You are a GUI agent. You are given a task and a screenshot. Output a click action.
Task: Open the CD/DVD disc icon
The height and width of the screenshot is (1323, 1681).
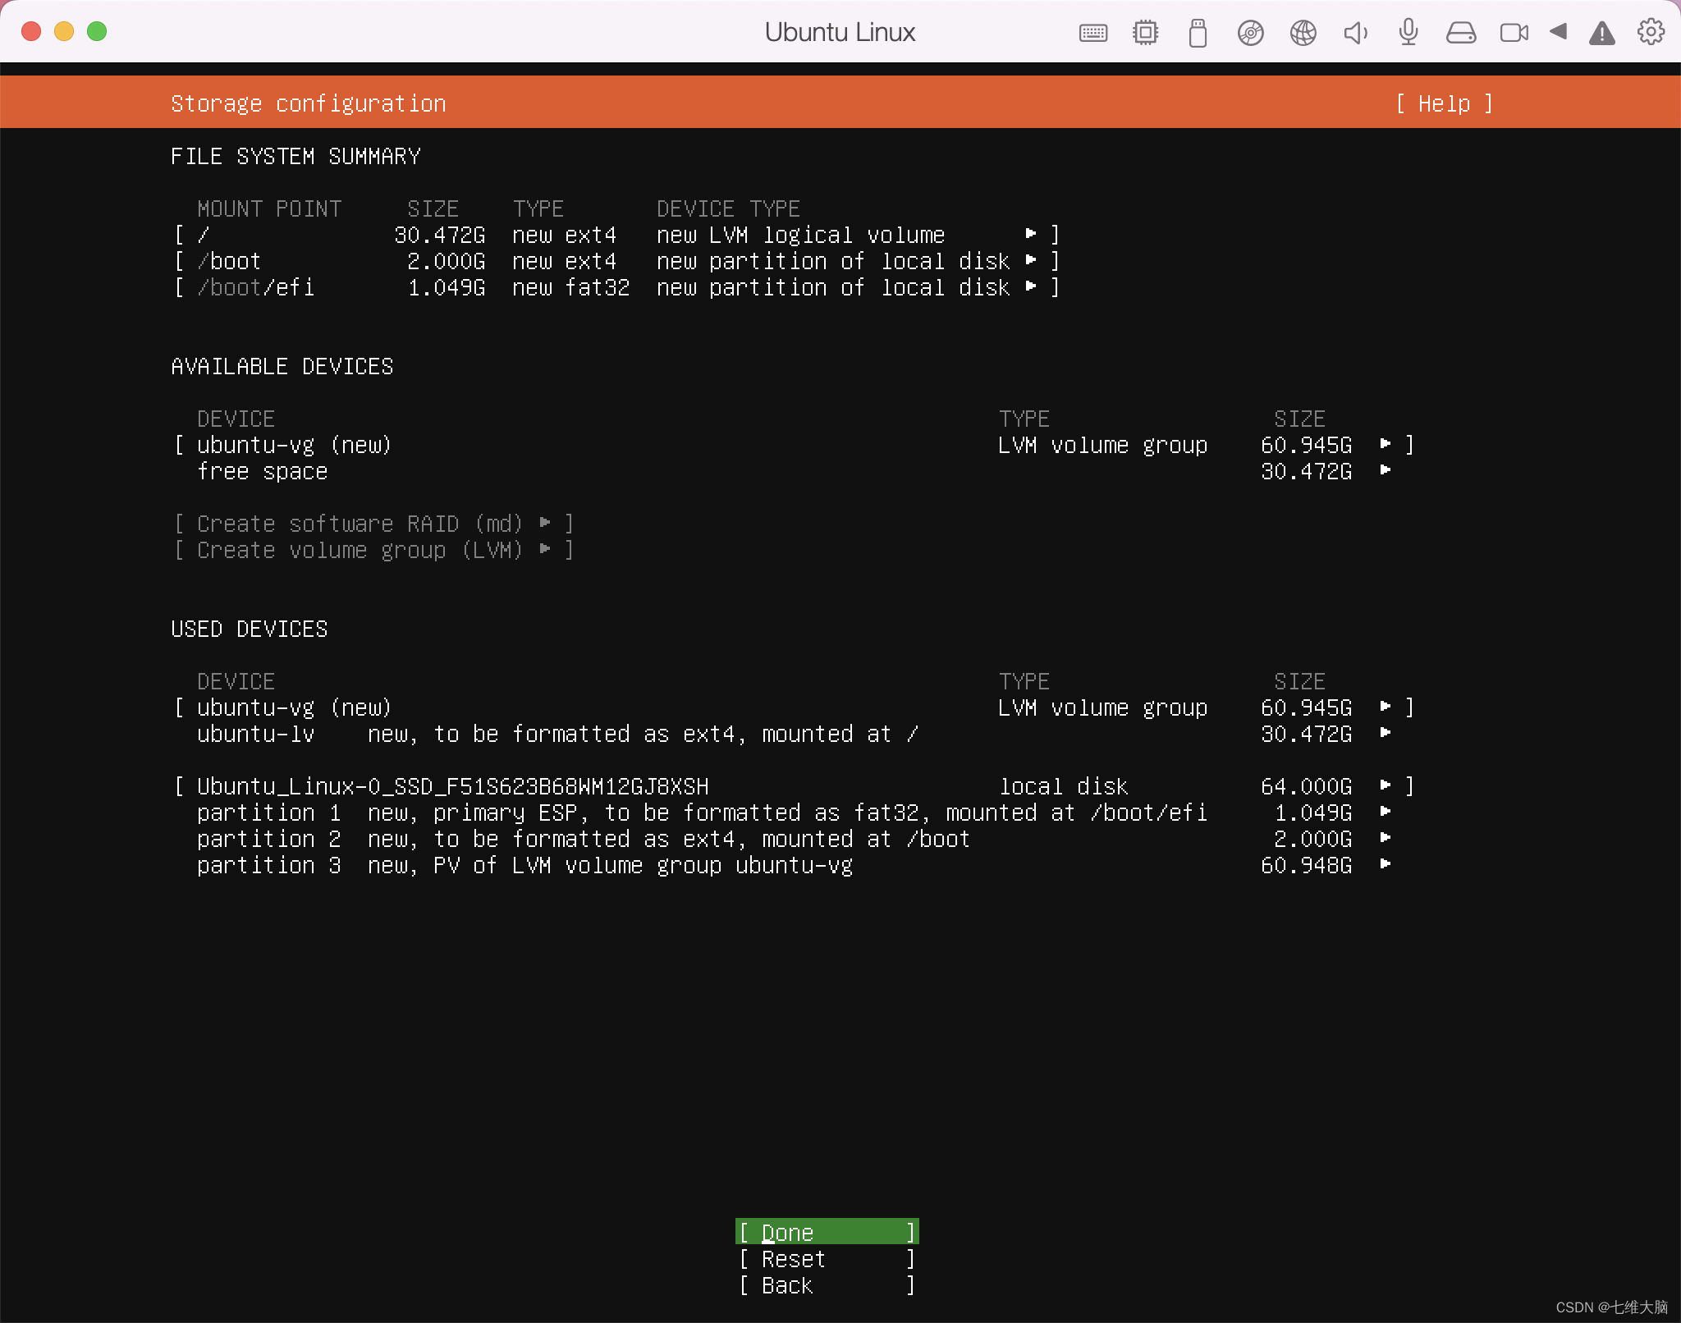click(x=1250, y=33)
